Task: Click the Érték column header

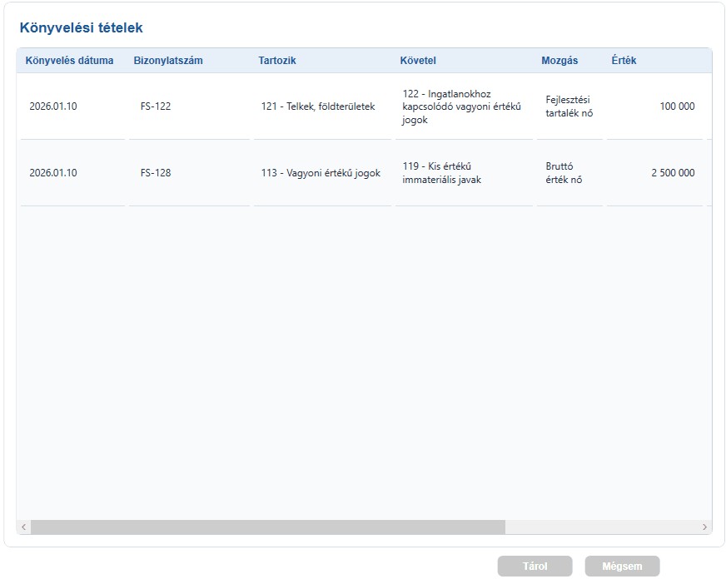Action: (x=624, y=61)
